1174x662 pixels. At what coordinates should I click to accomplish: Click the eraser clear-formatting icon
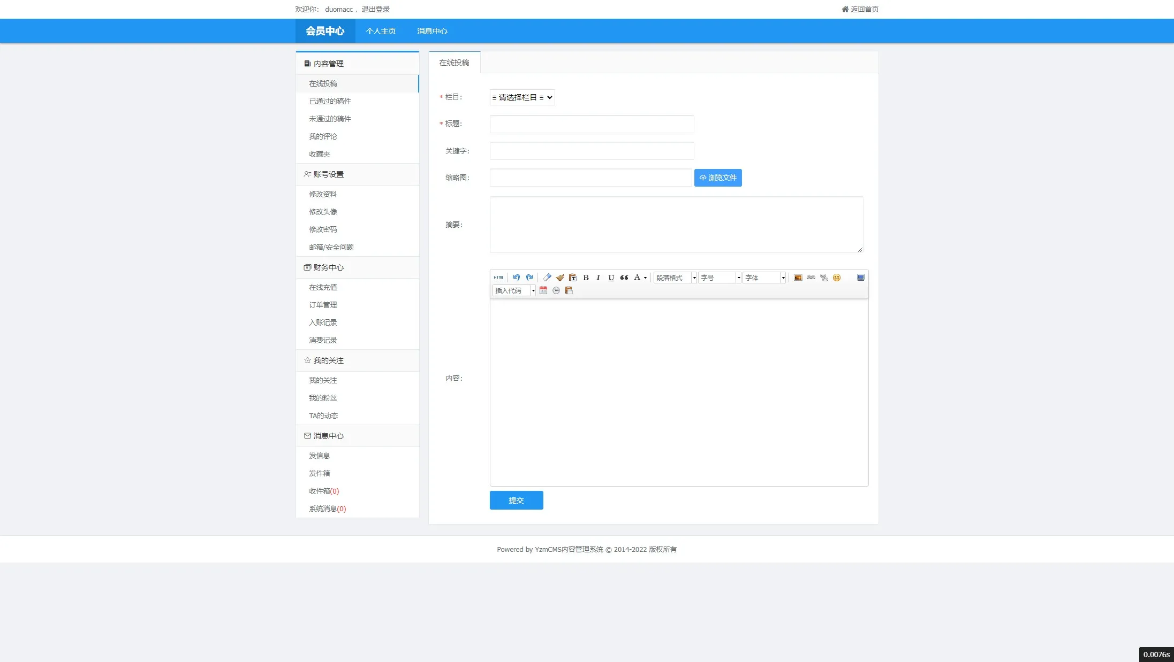pos(547,278)
